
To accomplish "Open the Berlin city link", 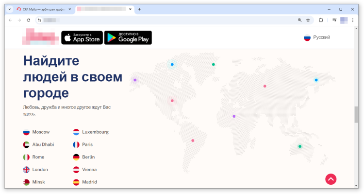I will 88,157.
